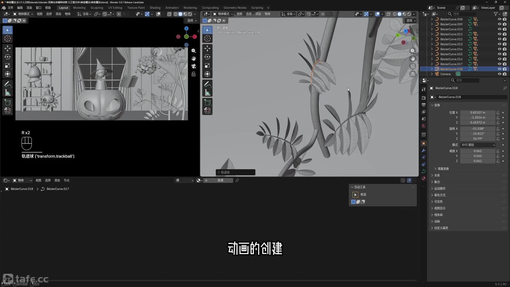
Task: Click the 选项 options button in left viewport
Action: coord(192,20)
